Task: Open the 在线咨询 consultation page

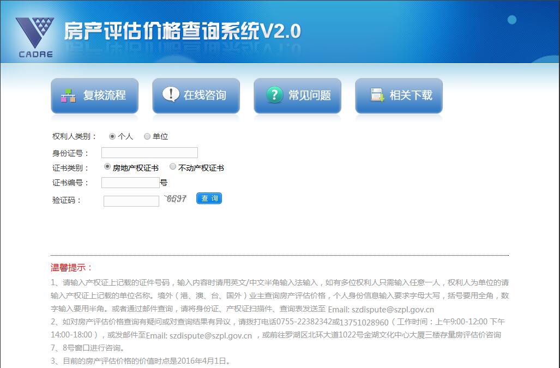Action: point(196,95)
